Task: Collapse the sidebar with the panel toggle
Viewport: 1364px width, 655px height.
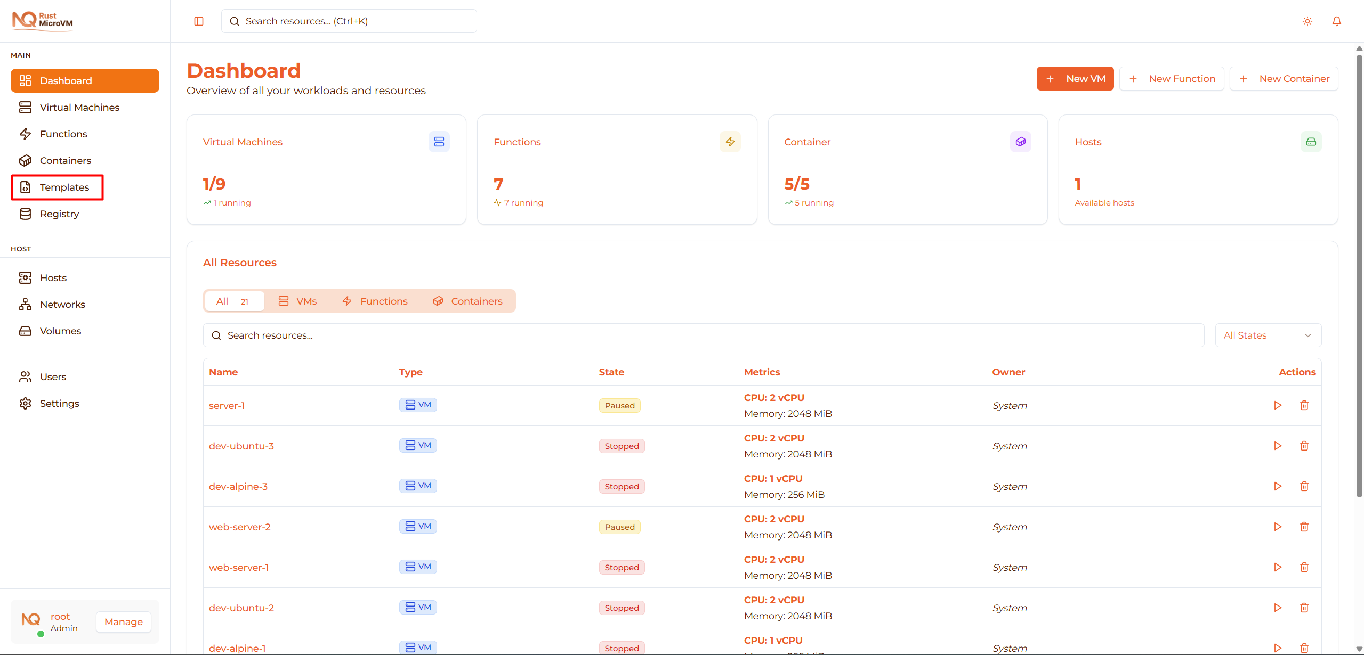Action: 198,21
